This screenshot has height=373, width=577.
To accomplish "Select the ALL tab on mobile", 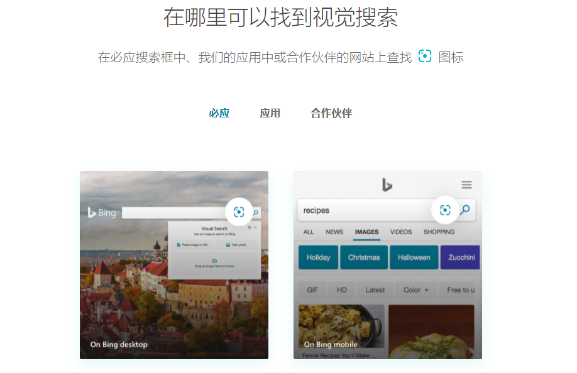I will tap(309, 232).
